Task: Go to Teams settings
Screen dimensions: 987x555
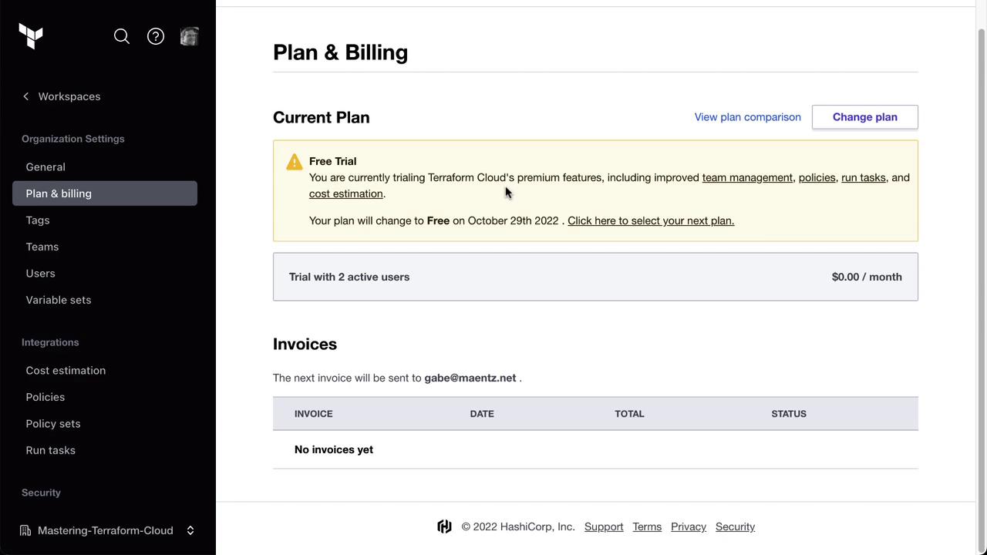Action: tap(42, 247)
